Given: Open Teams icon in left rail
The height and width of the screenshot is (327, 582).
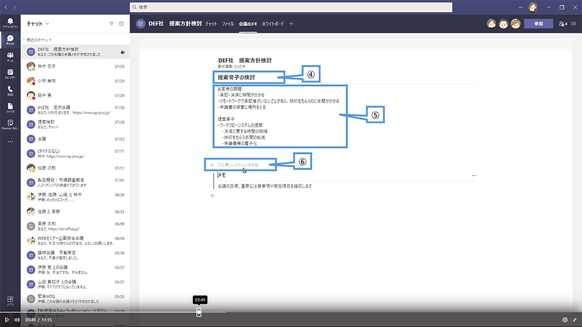Looking at the screenshot, I should 10,56.
